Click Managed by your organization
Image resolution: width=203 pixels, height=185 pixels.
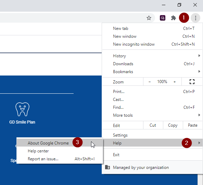pyautogui.click(x=152, y=167)
